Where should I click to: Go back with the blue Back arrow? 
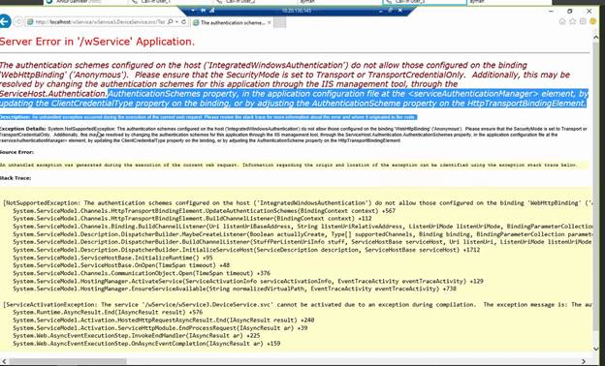pos(5,21)
